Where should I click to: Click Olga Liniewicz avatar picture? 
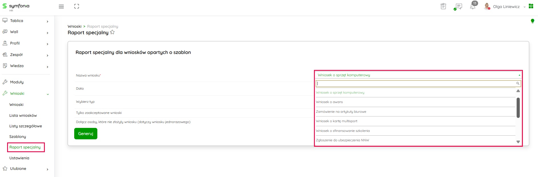click(x=487, y=6)
